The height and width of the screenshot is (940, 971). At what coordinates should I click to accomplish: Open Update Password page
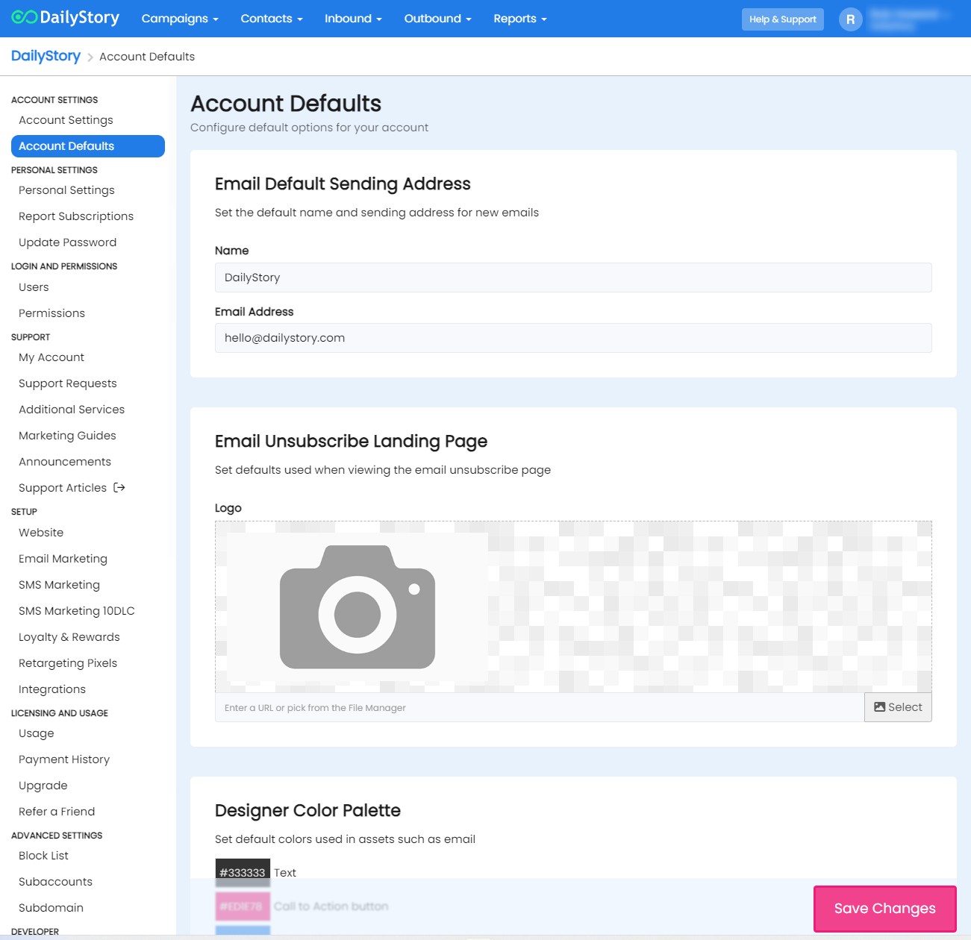coord(67,242)
